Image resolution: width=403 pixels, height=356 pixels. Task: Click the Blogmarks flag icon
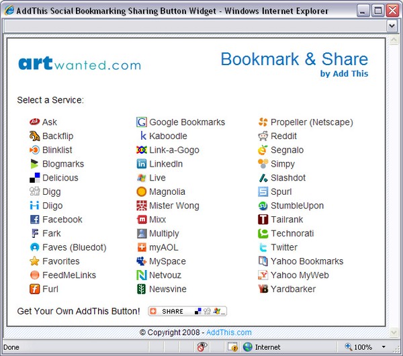click(x=34, y=164)
